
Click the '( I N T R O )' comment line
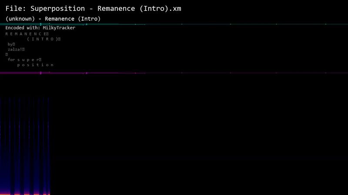(x=44, y=39)
